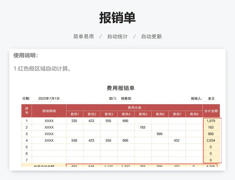
Task: Select row number 6 in 序号 column
Action: tap(27, 153)
